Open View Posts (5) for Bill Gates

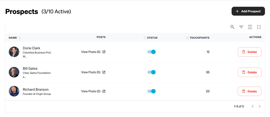click(91, 72)
